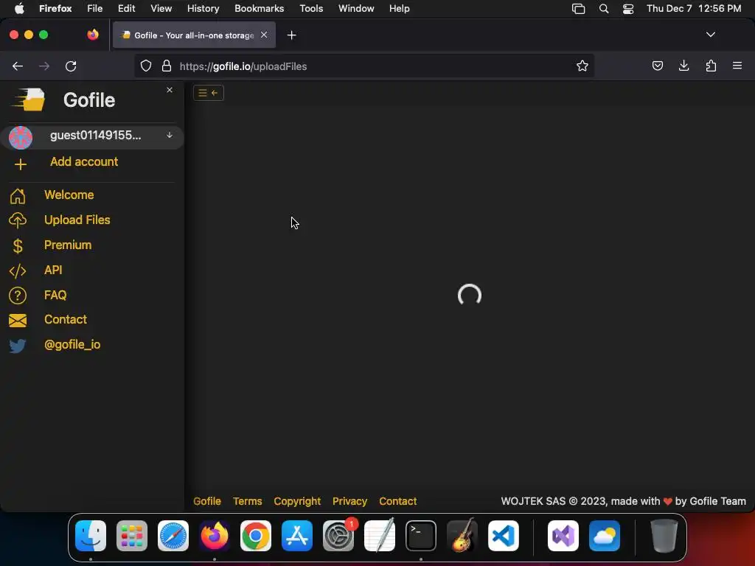
Task: Launch Safari from the Dock
Action: click(x=173, y=536)
